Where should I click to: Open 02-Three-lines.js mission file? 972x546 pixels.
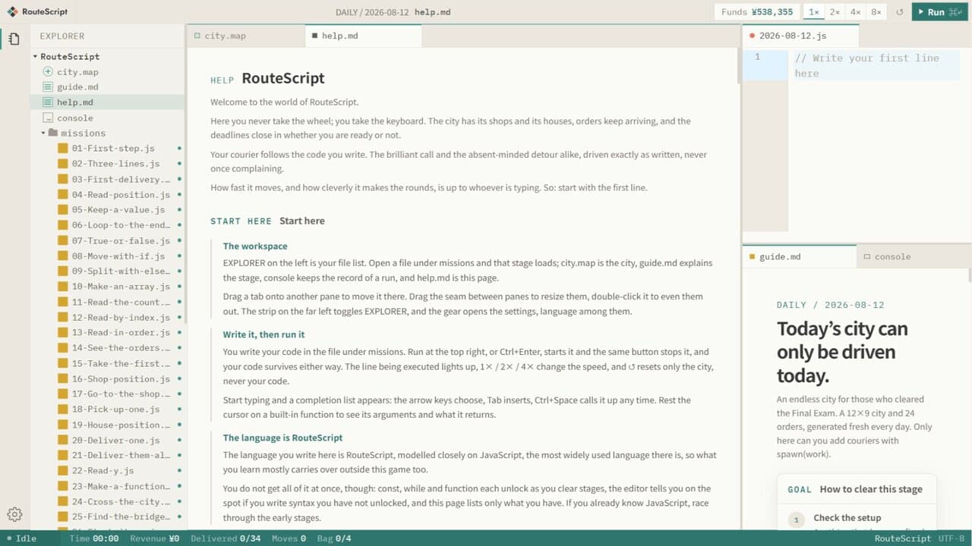pos(107,164)
